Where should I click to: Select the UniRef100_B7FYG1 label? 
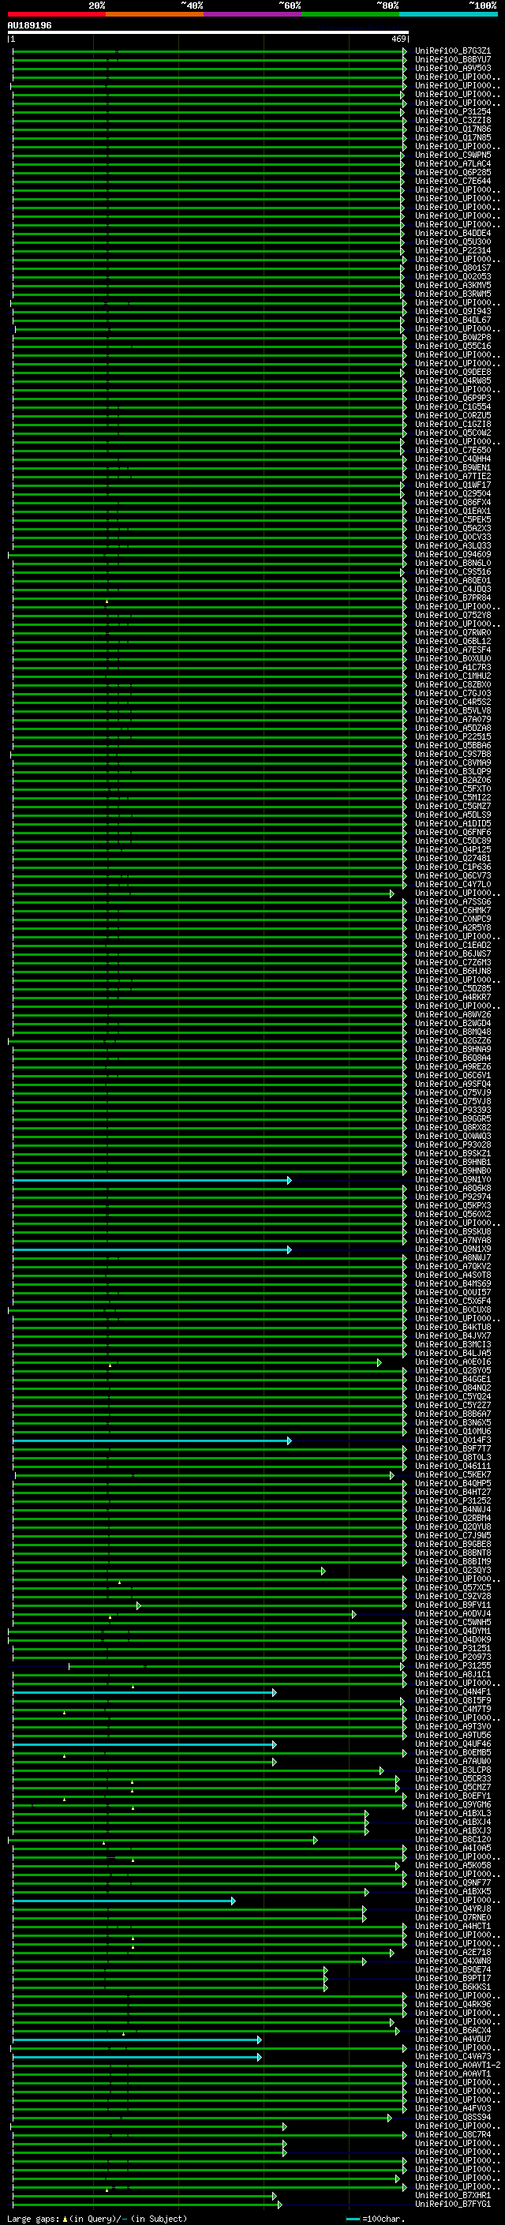coord(453,2204)
